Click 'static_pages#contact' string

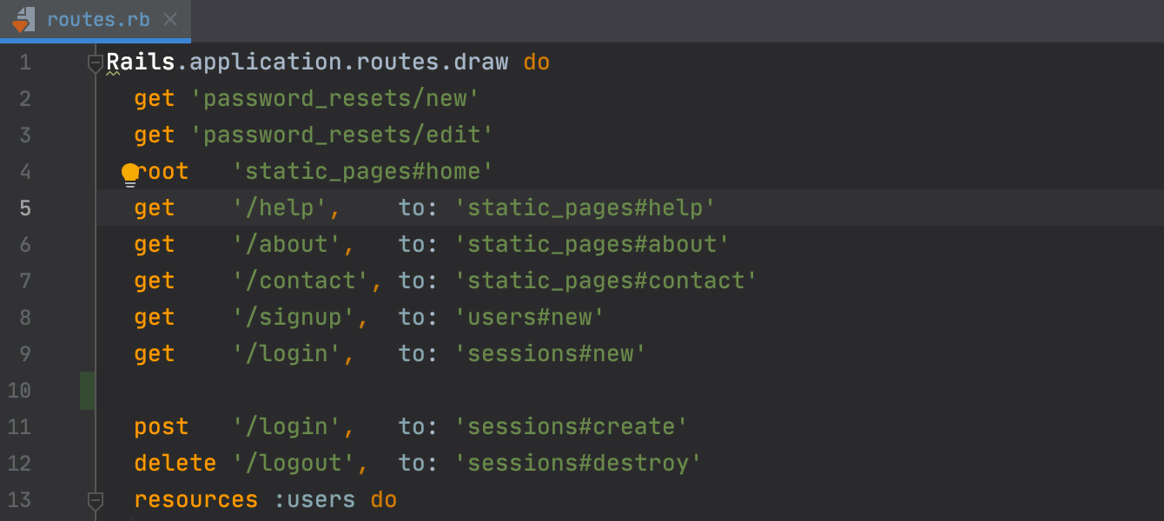[606, 281]
